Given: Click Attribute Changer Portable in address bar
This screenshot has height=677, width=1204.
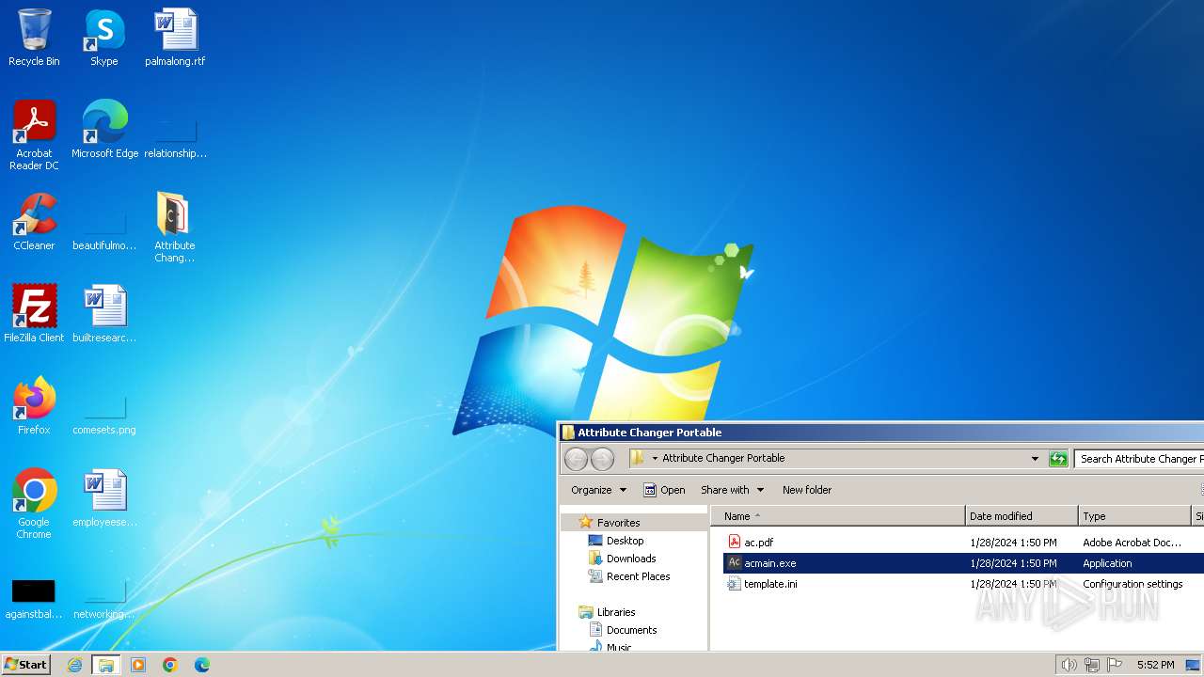Looking at the screenshot, I should point(723,459).
